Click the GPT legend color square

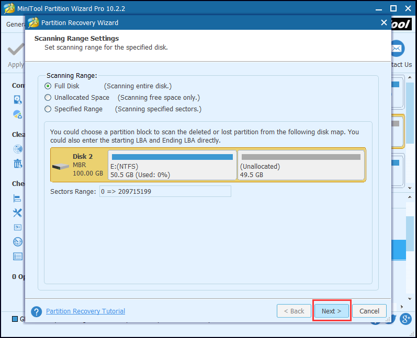[x=15, y=319]
